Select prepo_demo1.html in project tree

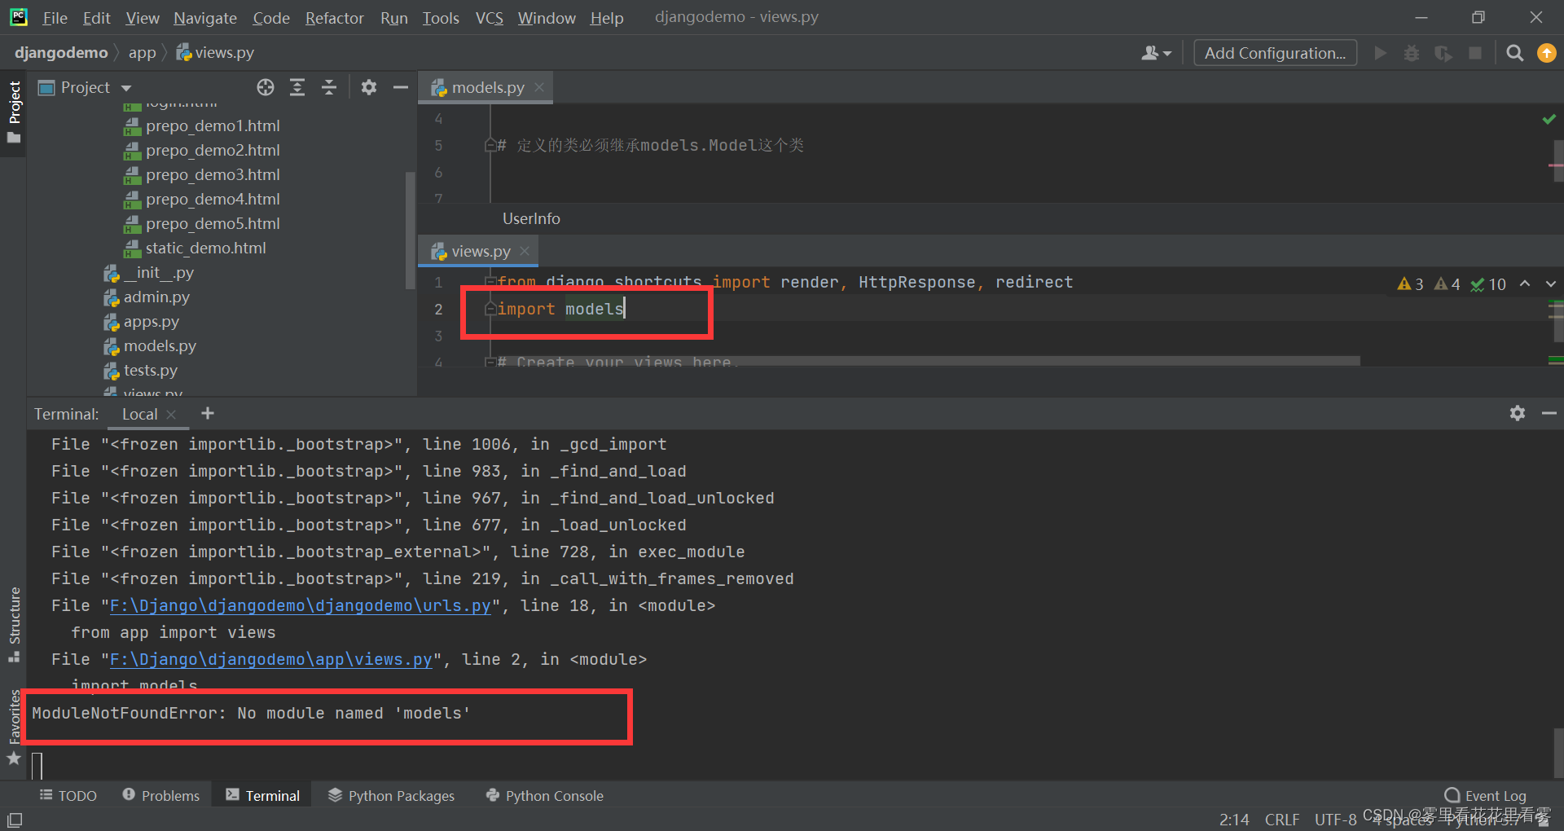[x=202, y=125]
